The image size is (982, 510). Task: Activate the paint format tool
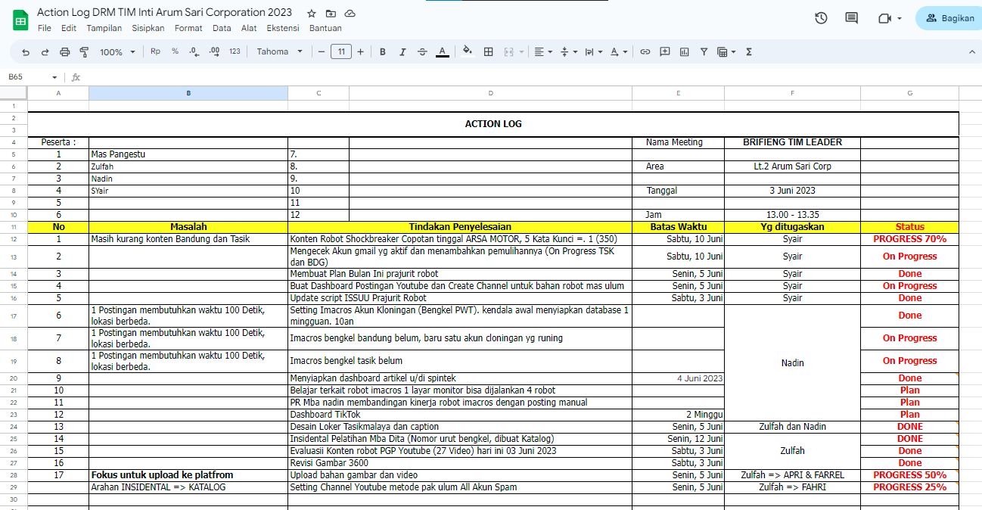pos(84,52)
